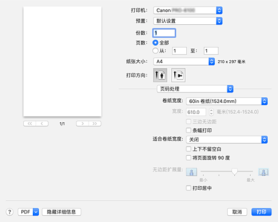The width and height of the screenshot is (278, 222).
Task: Click the 最小 slider label
Action: pyautogui.click(x=203, y=180)
